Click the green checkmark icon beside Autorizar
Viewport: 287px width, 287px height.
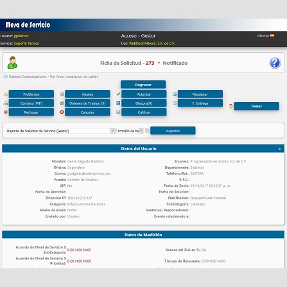point(118,94)
